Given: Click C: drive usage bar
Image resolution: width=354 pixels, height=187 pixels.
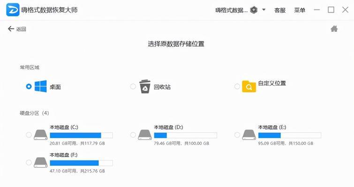Looking at the screenshot, I should [81, 135].
